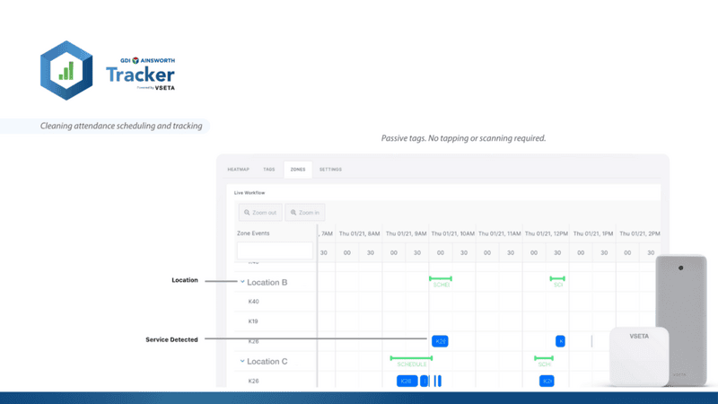The width and height of the screenshot is (718, 404).
Task: Click the Zoom in button
Action: pyautogui.click(x=304, y=213)
